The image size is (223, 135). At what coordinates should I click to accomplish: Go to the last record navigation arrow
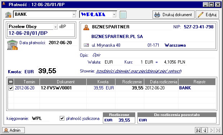click(218, 130)
